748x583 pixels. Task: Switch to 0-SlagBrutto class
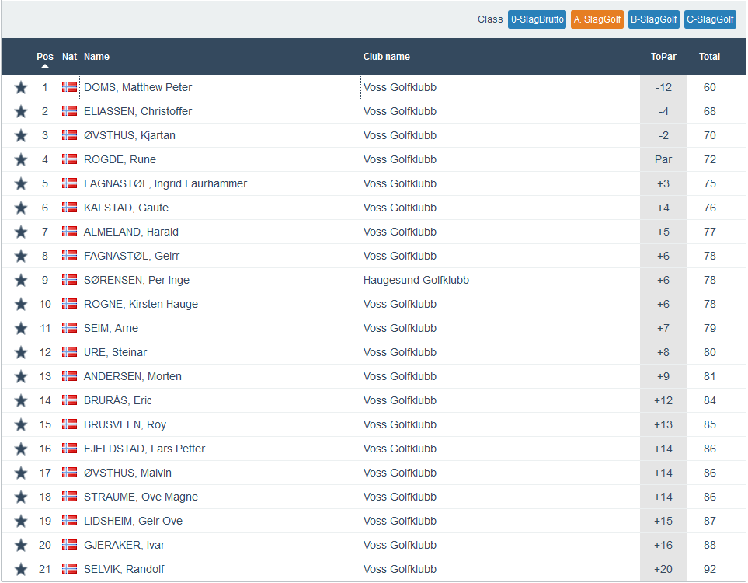coord(537,19)
